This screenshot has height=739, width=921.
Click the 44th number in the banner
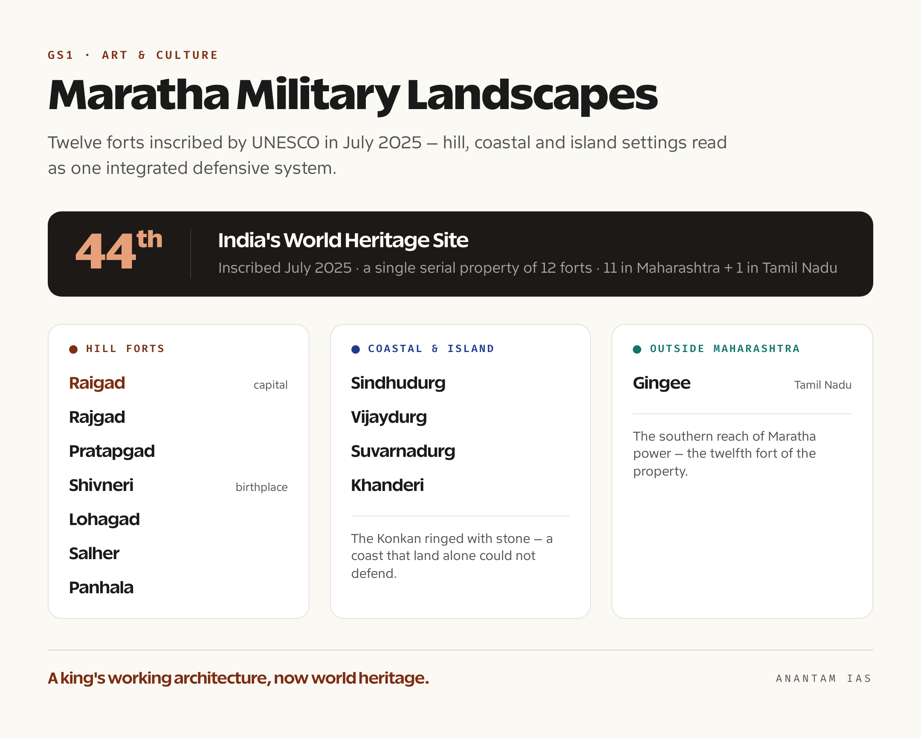point(119,251)
